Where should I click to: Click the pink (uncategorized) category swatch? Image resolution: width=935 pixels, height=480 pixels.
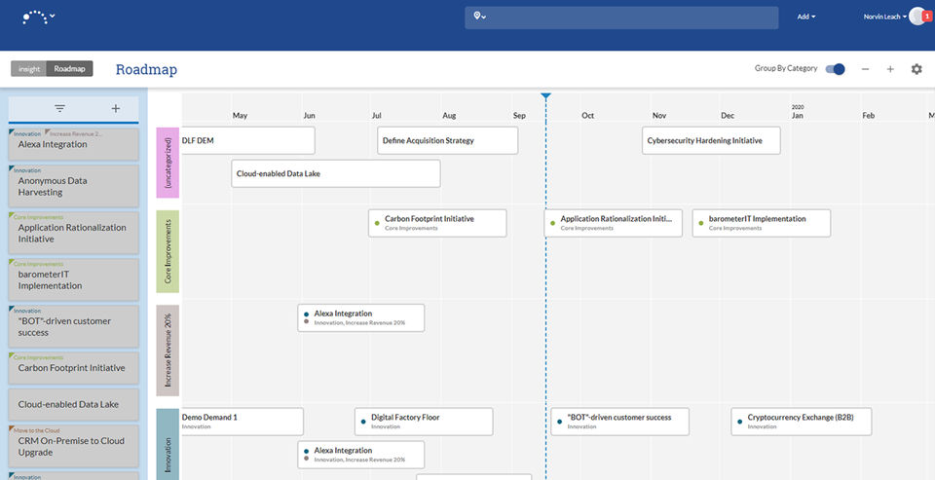tap(168, 163)
